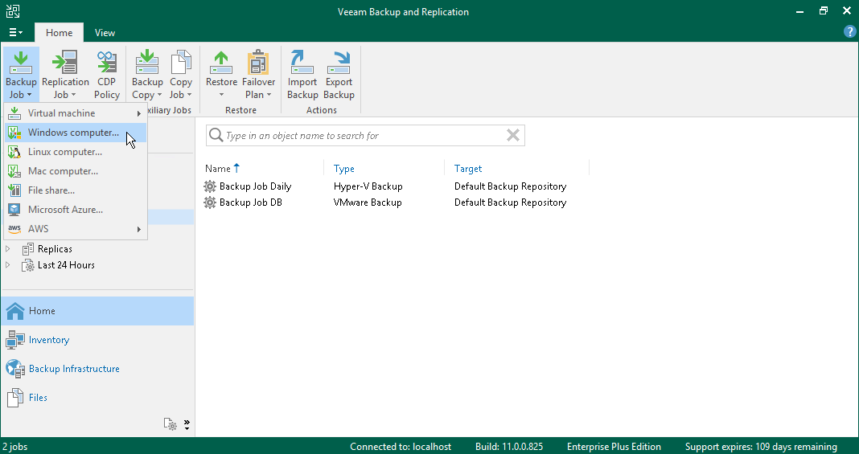The width and height of the screenshot is (859, 454).
Task: Click the magnifier icon in search box
Action: click(x=216, y=135)
